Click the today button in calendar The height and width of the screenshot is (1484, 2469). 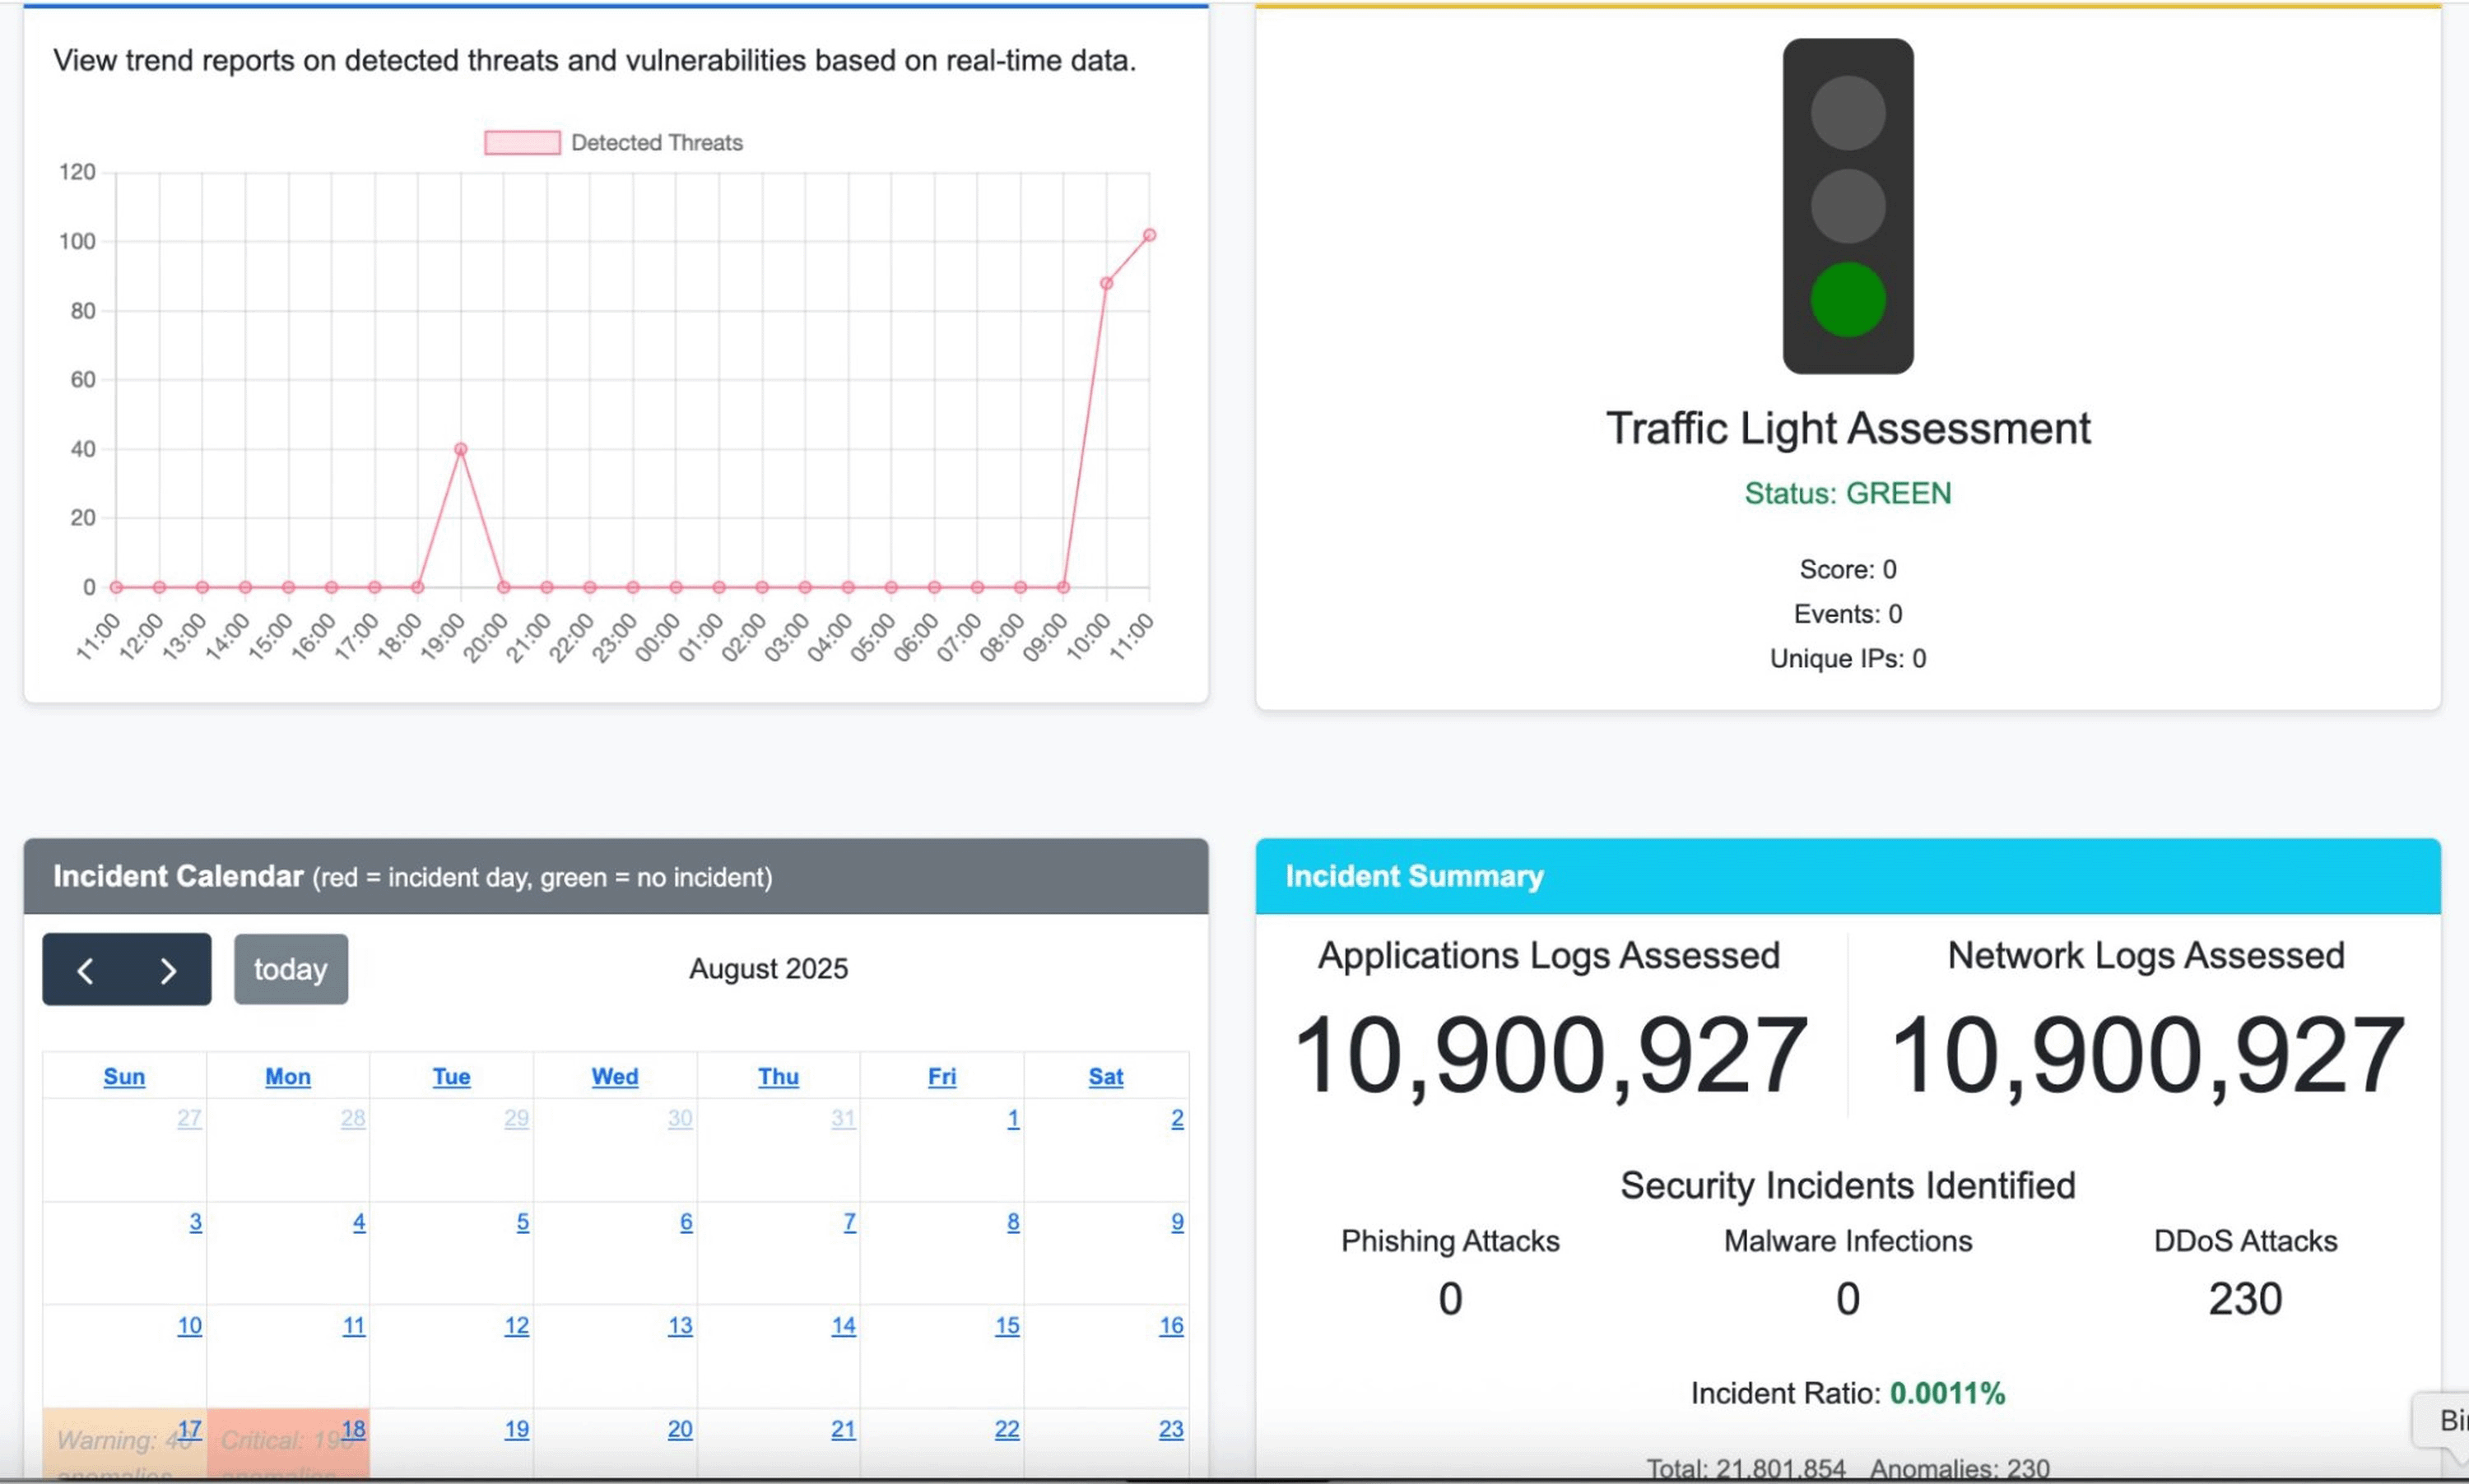click(x=291, y=969)
